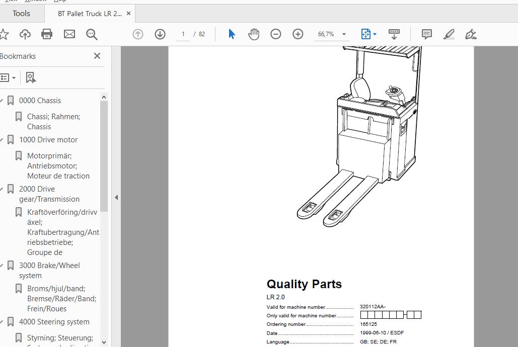Viewport: 518px width, 347px height.
Task: Open Broms/hjul/band bookmark
Action: coord(61,298)
